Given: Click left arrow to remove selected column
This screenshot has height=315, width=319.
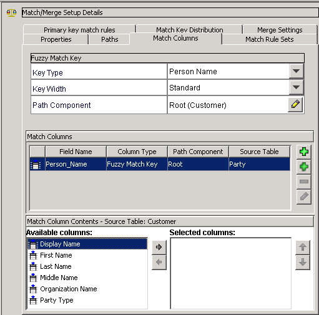Looking at the screenshot, I should coord(159,262).
